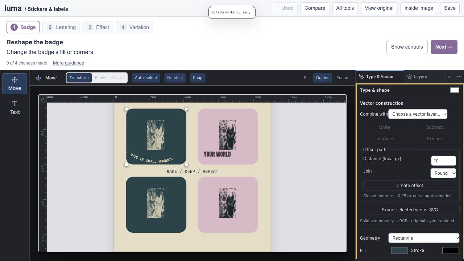Click Show controls button
This screenshot has height=261, width=464.
407,47
